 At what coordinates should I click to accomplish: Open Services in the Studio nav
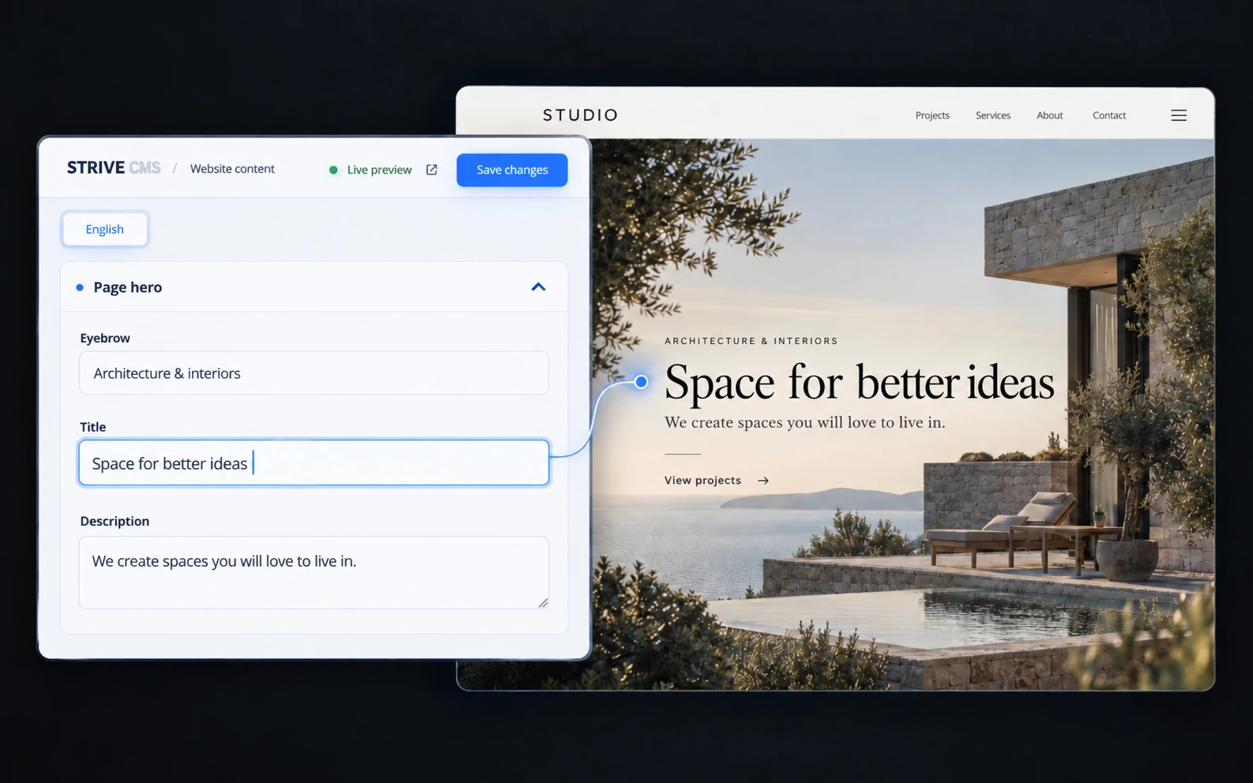click(993, 115)
